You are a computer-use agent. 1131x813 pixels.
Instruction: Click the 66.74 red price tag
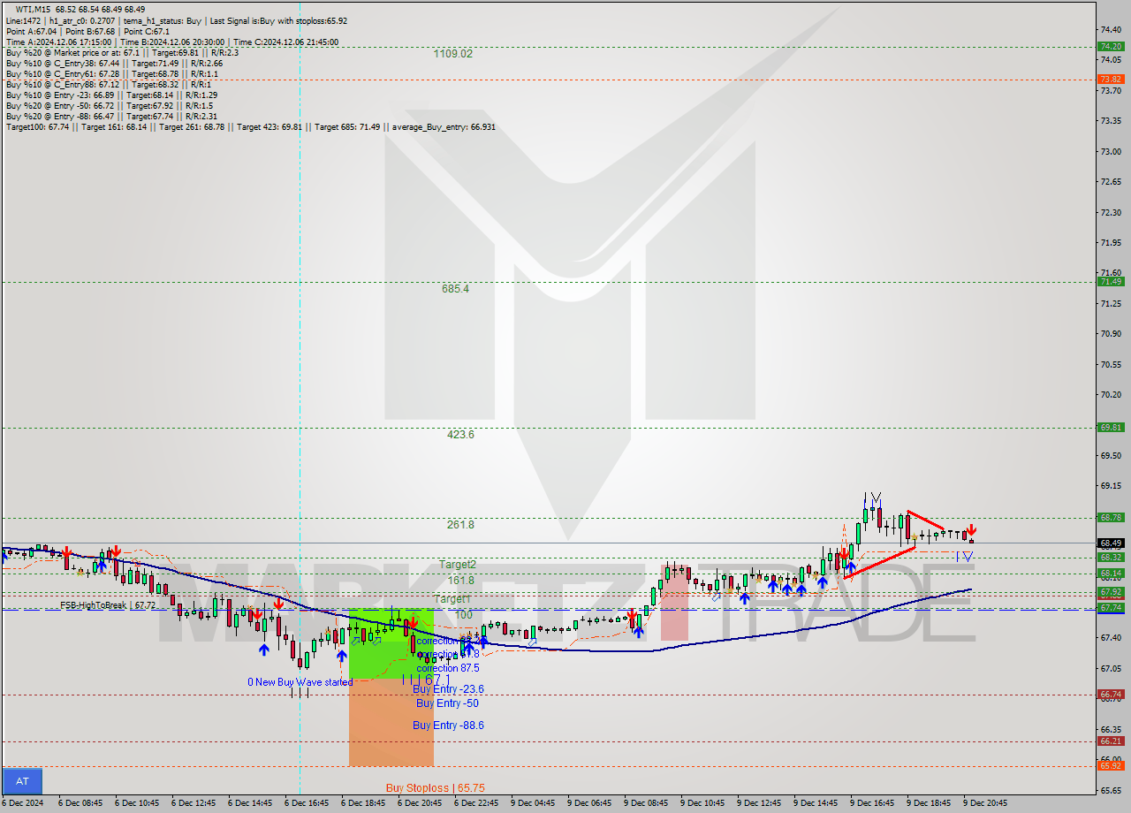pyautogui.click(x=1111, y=695)
